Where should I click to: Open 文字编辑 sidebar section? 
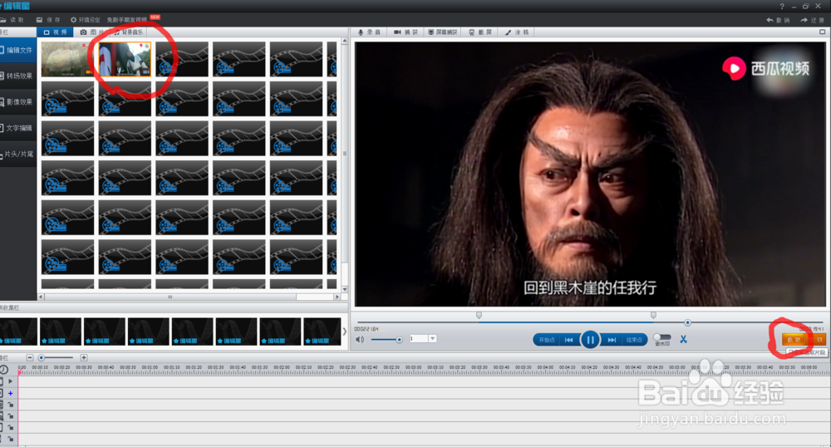pyautogui.click(x=18, y=128)
